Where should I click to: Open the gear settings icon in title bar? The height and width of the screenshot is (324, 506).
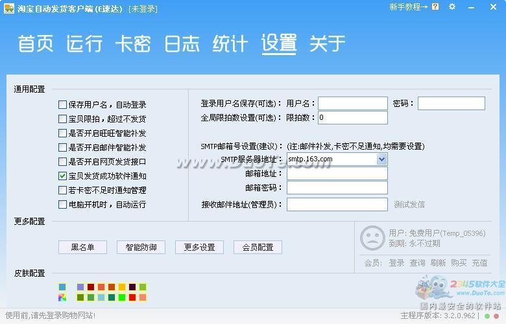452,7
